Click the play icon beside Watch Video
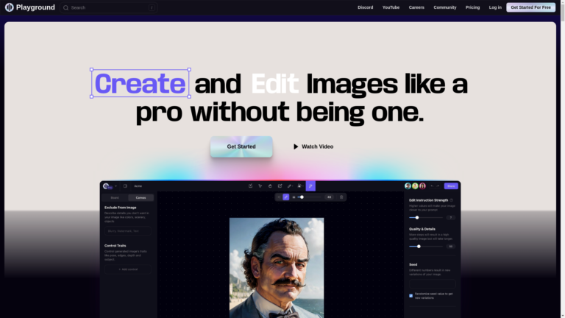565x318 pixels. click(x=296, y=146)
